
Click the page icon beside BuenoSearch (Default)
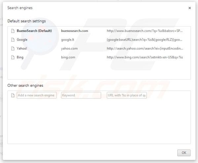pos(13,31)
